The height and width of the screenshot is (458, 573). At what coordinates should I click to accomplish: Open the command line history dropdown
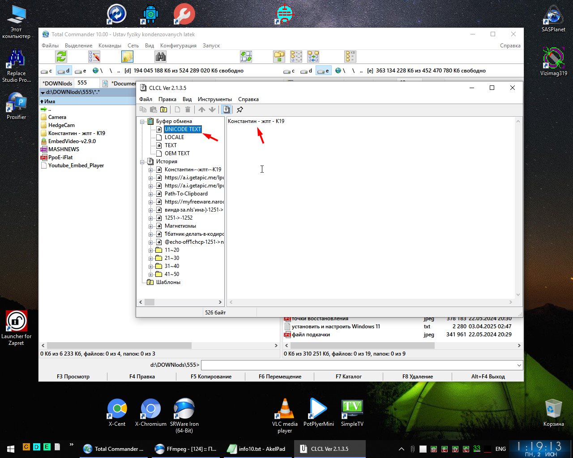(x=519, y=365)
